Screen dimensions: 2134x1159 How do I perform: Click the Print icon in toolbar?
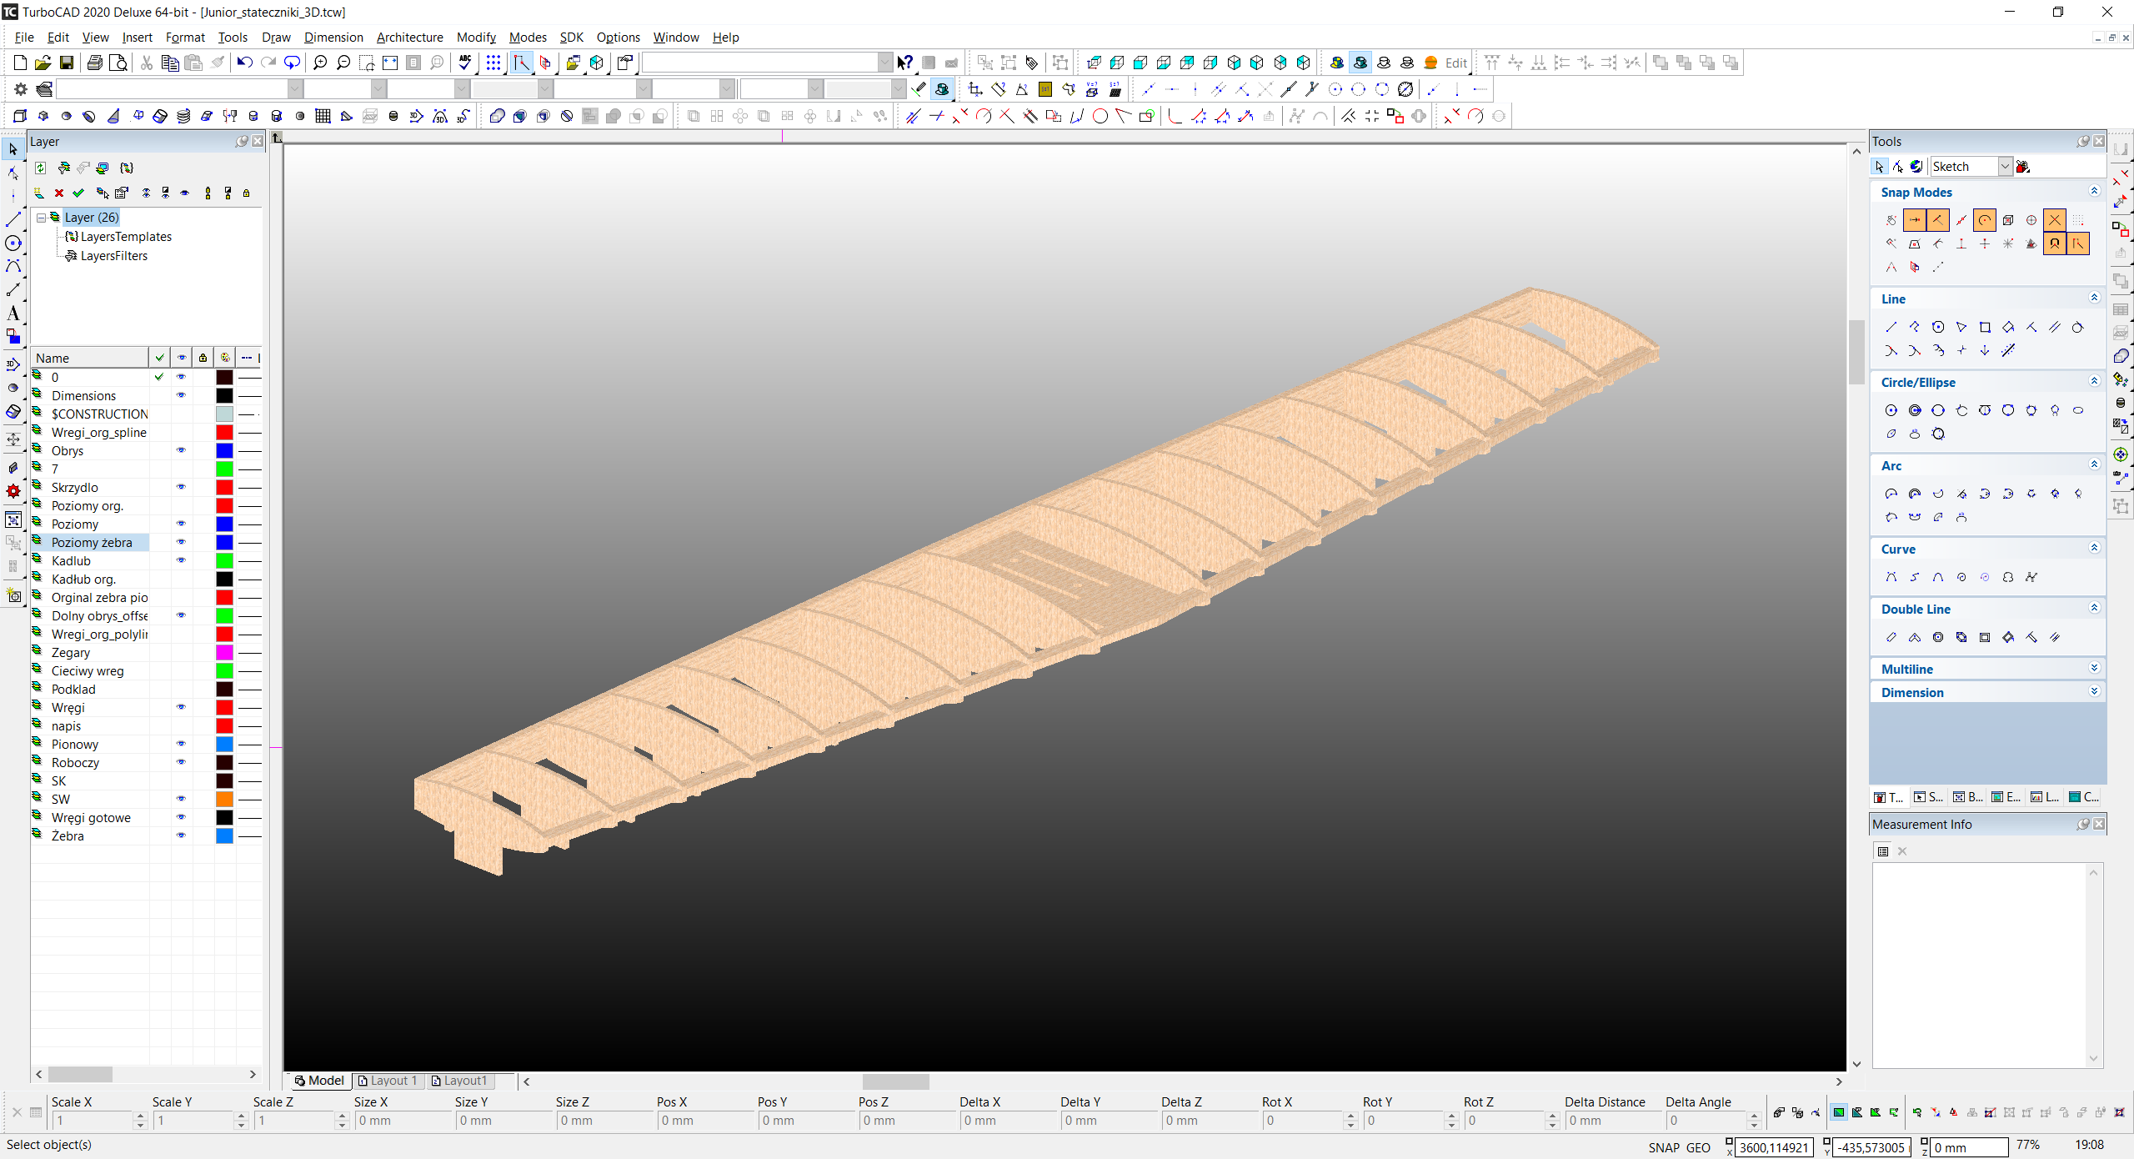pyautogui.click(x=95, y=63)
